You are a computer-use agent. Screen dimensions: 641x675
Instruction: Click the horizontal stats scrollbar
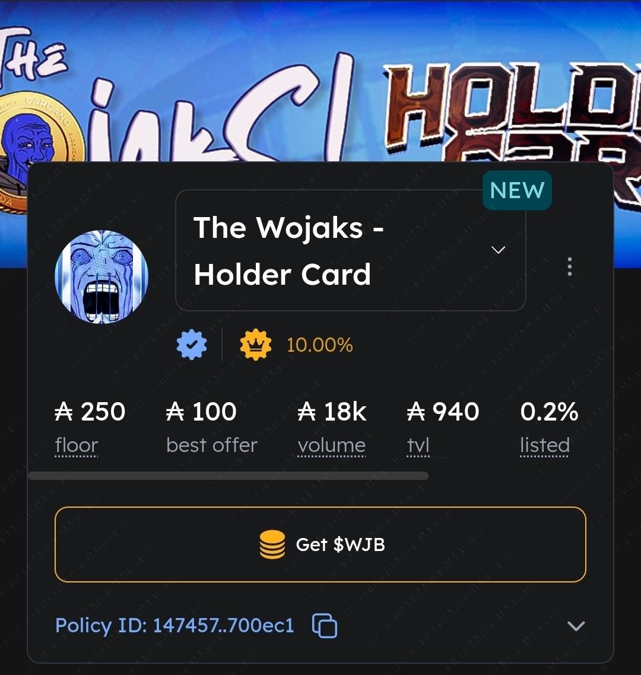click(229, 476)
